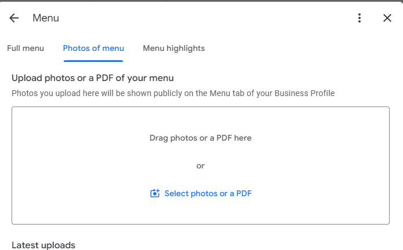The image size is (403, 250).
Task: Click the Drag photos or a PDF here text
Action: (201, 138)
